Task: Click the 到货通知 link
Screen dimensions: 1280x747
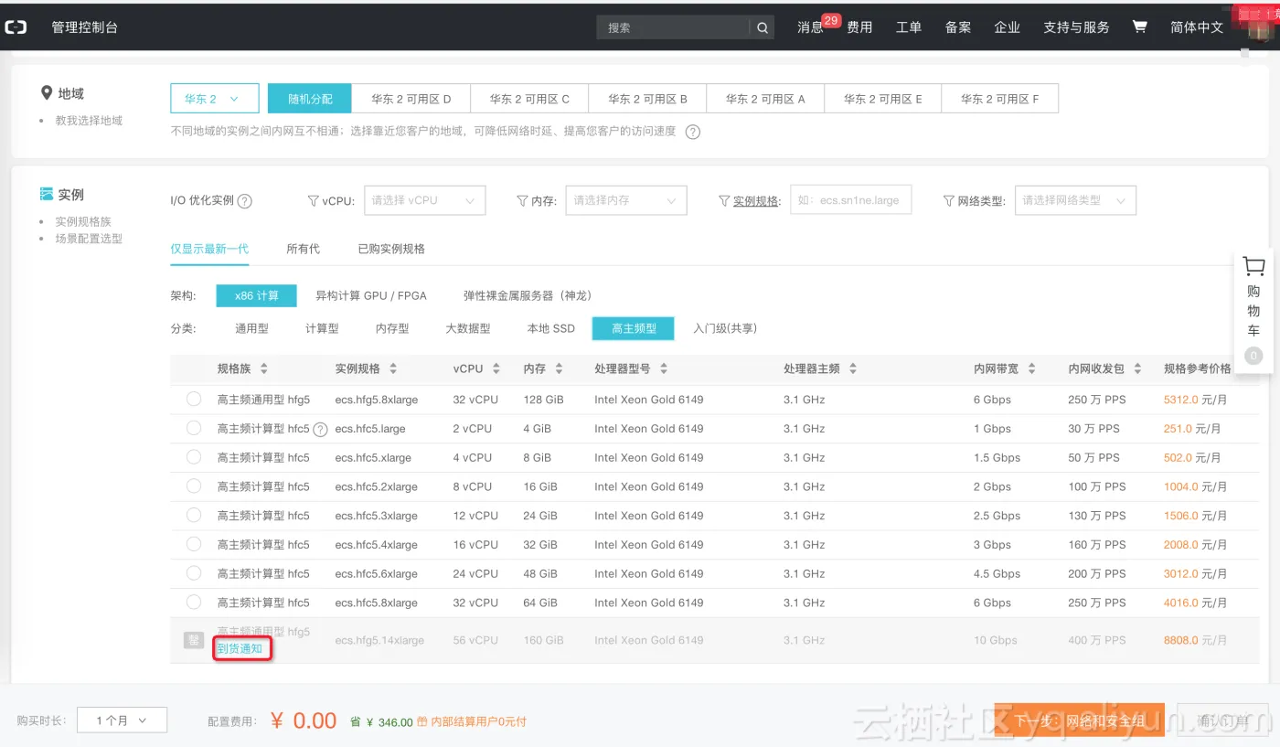Action: (x=240, y=648)
